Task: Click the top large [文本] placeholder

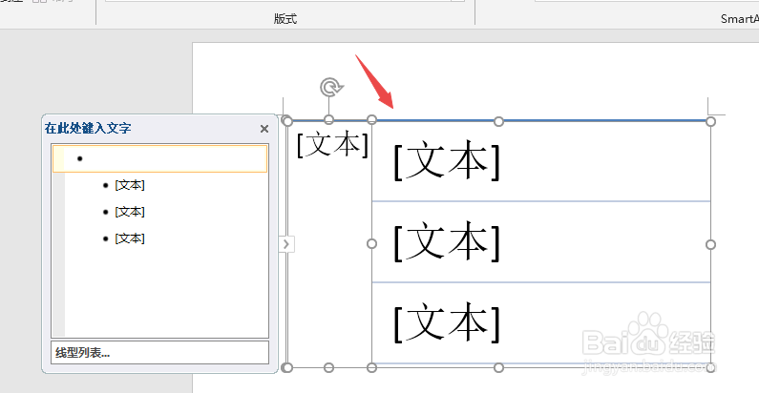Action: pos(446,161)
